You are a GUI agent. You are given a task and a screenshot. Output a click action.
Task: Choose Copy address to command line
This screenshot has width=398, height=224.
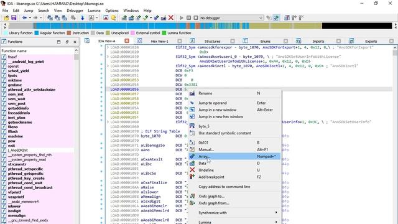click(x=235, y=187)
